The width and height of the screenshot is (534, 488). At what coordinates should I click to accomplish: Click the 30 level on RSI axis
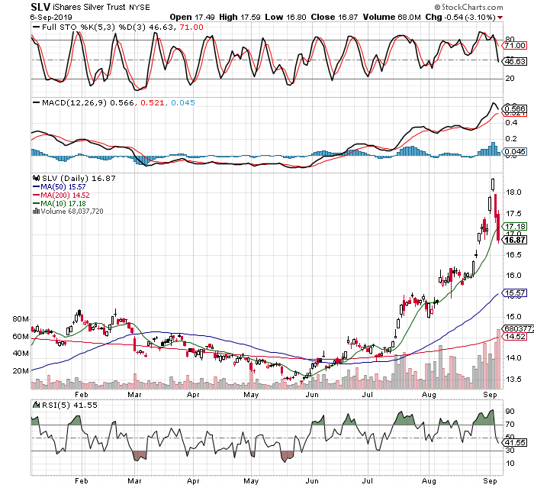click(x=510, y=451)
